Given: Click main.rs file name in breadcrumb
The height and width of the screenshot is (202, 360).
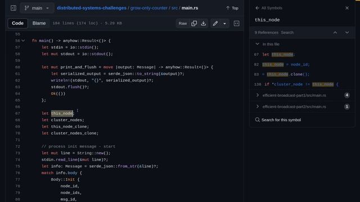Looking at the screenshot, I should click(x=190, y=8).
